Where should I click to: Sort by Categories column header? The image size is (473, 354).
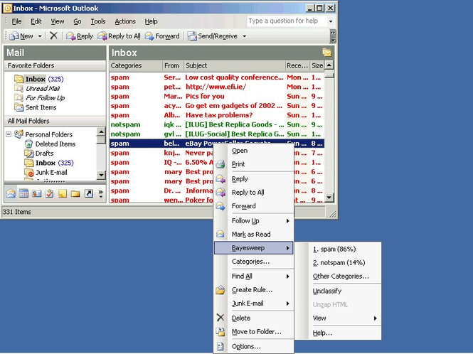135,65
